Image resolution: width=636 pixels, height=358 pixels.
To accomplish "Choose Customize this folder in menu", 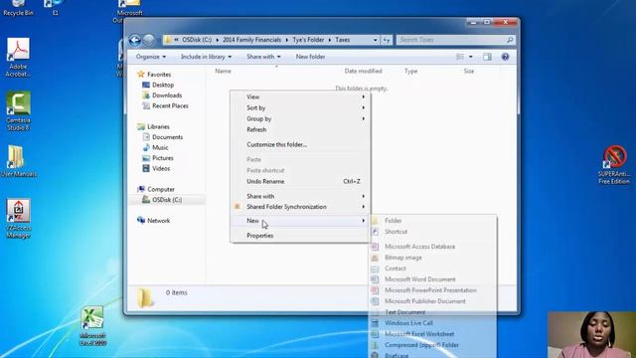I will click(300, 144).
